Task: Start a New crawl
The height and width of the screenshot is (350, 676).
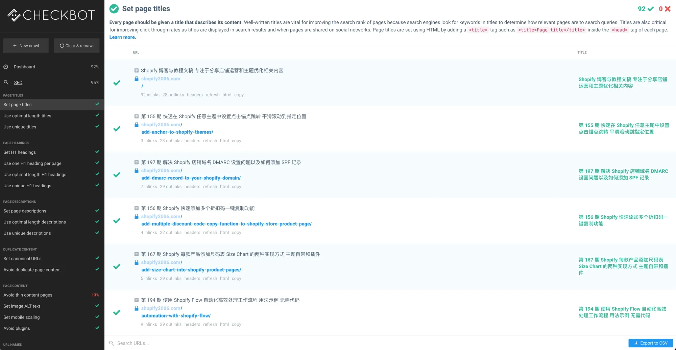Action: coord(26,45)
